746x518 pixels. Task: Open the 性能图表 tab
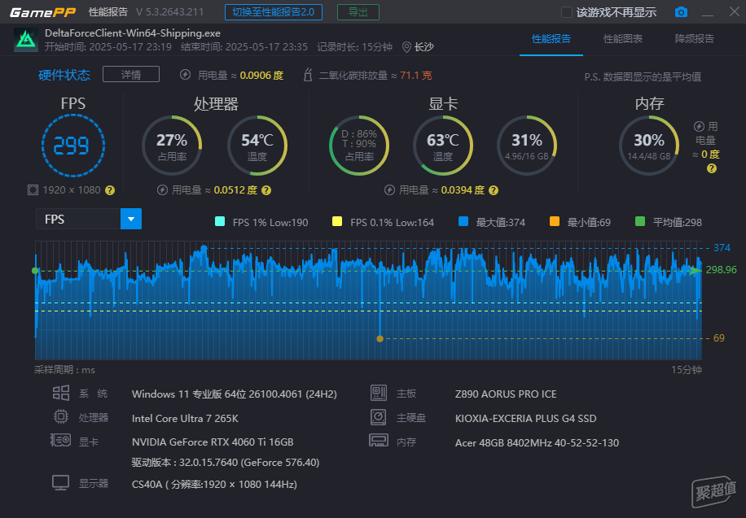coord(623,39)
